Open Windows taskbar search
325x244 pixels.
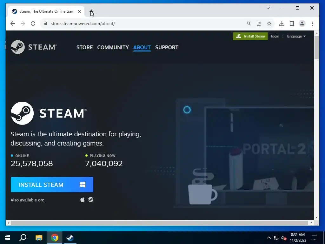[23, 238]
